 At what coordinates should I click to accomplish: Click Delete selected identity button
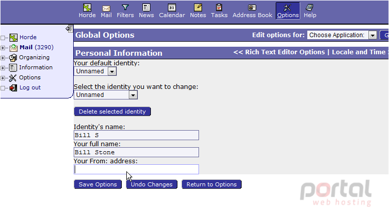click(x=112, y=112)
